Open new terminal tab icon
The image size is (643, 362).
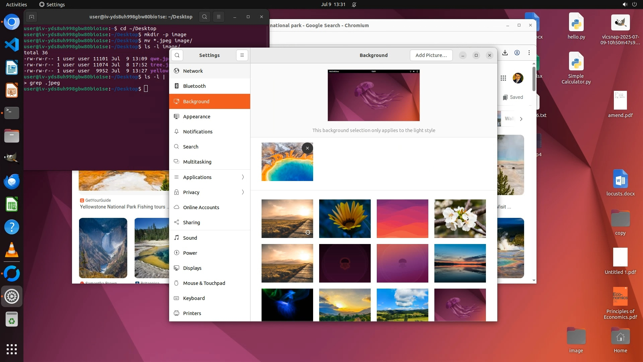point(31,17)
